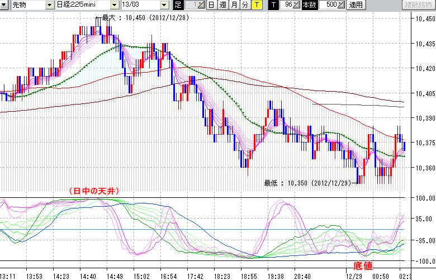Click the black 足 label icon

178,5
